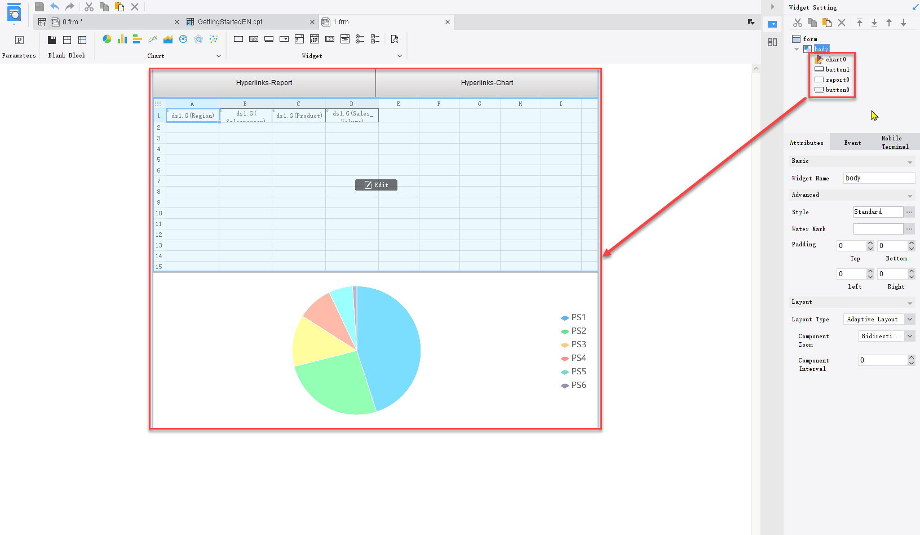Select the label widget icon
920x535 pixels.
254,39
